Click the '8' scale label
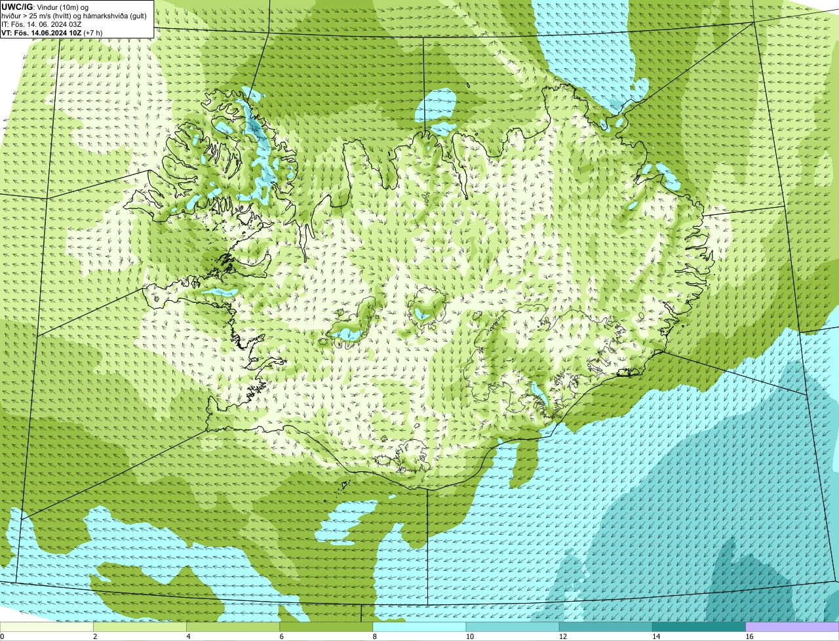This screenshot has width=839, height=641. point(375,636)
